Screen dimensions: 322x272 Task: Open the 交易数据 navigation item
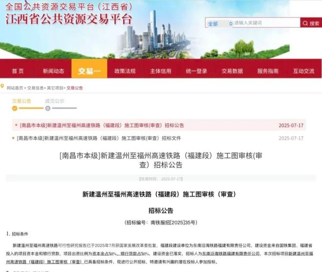[232, 71]
